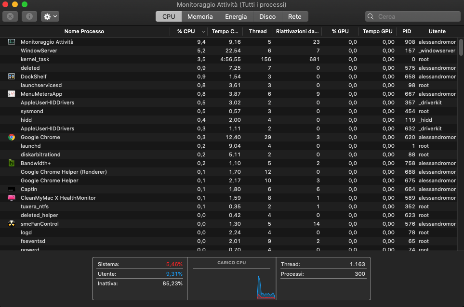Click the Captin app icon
The height and width of the screenshot is (307, 464).
(12, 189)
